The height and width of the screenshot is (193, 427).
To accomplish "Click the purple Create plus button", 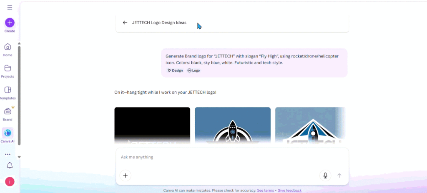I will (x=10, y=23).
